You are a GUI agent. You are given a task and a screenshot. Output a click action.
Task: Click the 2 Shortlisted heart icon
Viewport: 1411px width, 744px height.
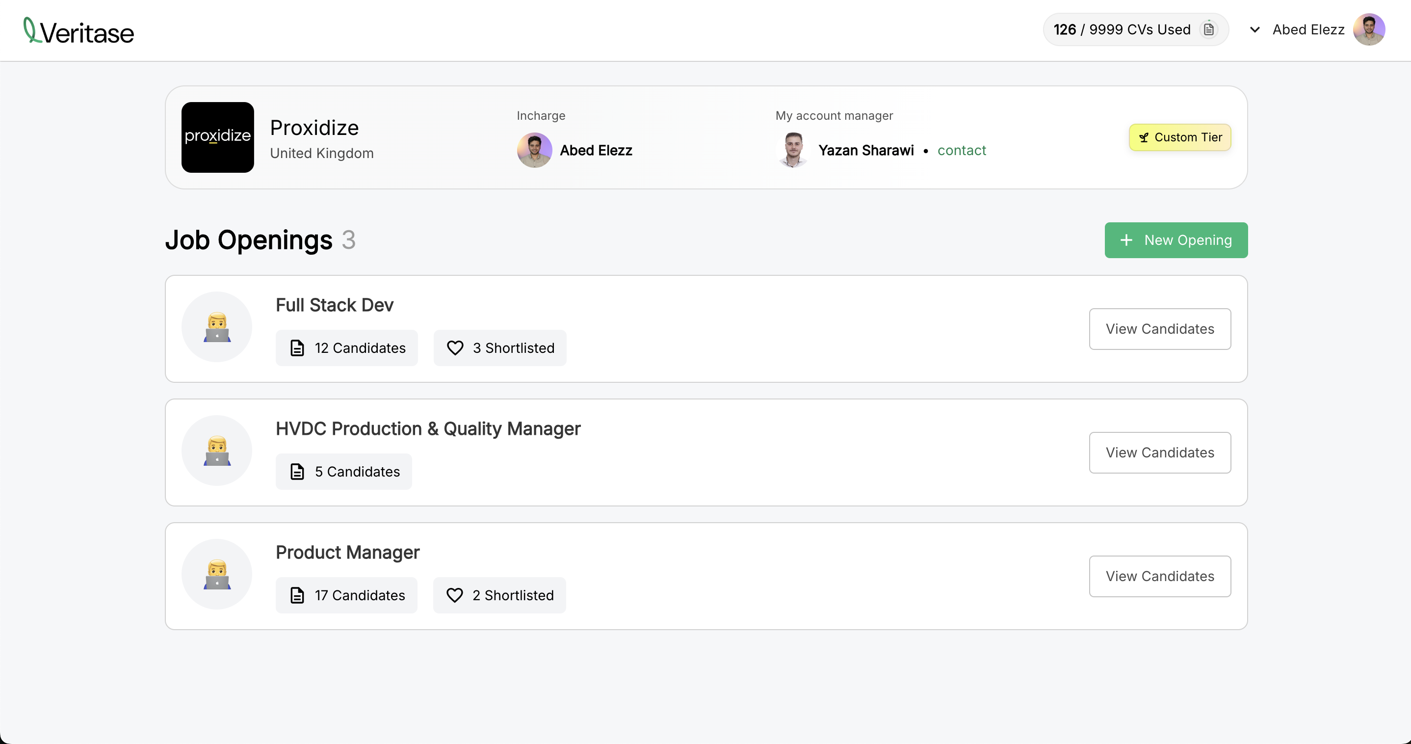455,595
